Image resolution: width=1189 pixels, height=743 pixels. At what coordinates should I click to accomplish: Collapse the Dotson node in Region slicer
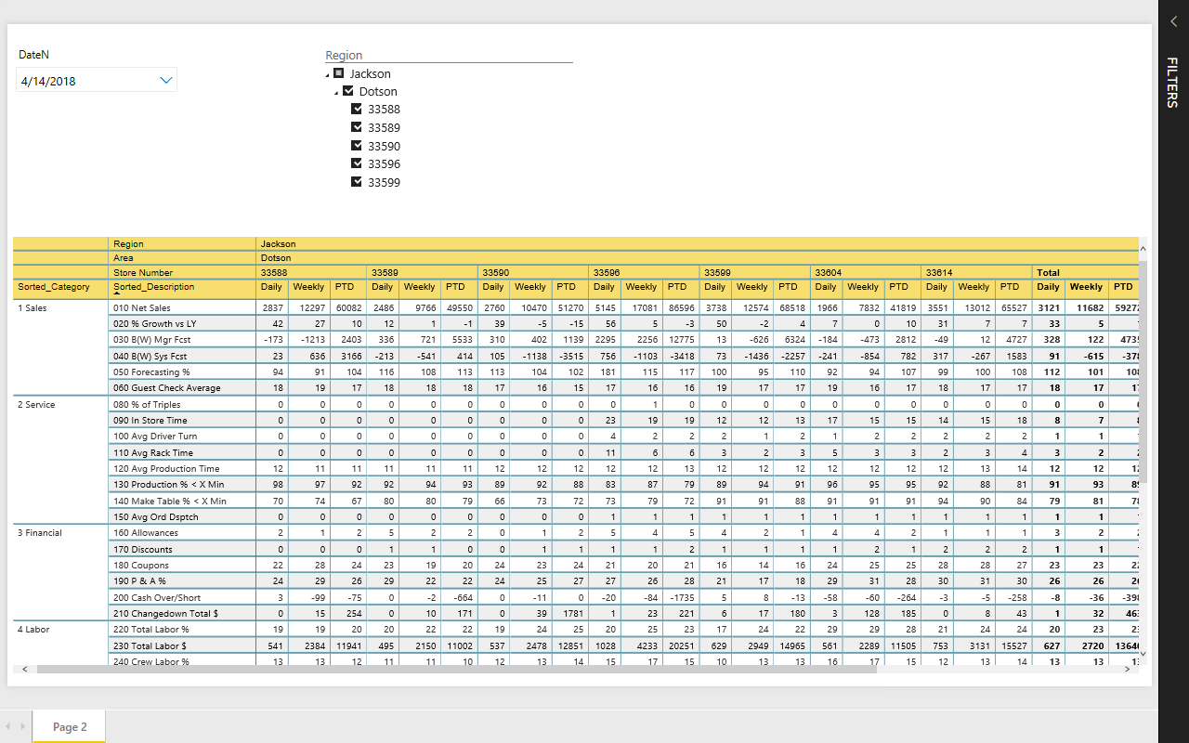336,93
